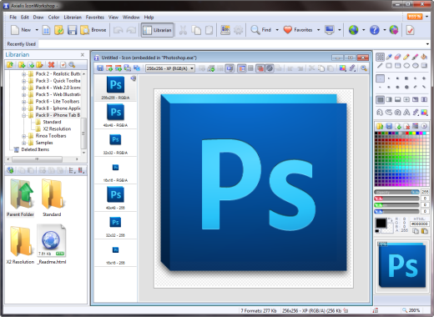Screen dimensions: 434x317
Task: Expand the Rinoa Toolbars node
Action: pyautogui.click(x=24, y=136)
